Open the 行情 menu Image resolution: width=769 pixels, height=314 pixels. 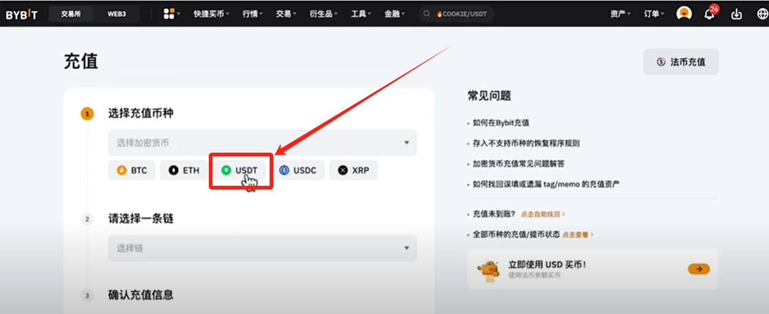(254, 14)
